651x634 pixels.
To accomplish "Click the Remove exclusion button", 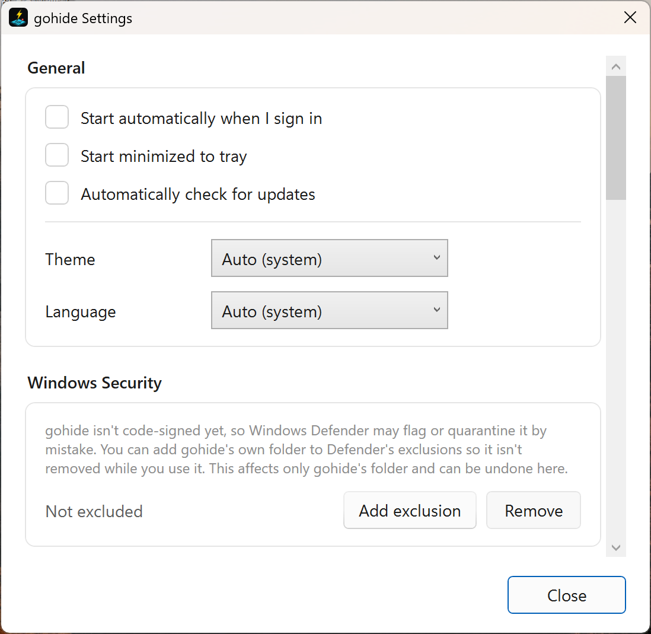I will coord(534,510).
